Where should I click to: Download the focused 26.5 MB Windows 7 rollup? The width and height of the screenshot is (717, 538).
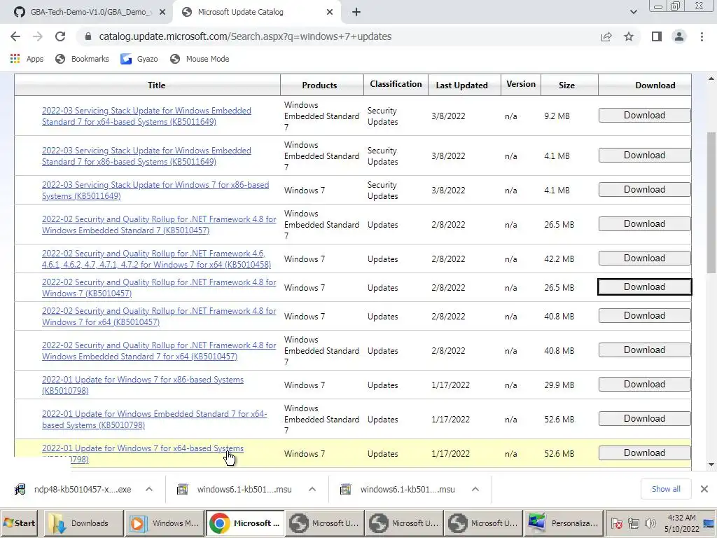(x=644, y=287)
